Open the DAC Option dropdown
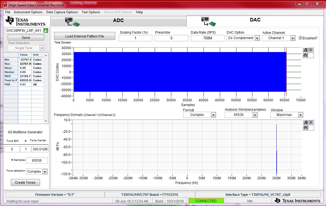Image resolution: width=326 pixels, height=206 pixels. point(257,38)
